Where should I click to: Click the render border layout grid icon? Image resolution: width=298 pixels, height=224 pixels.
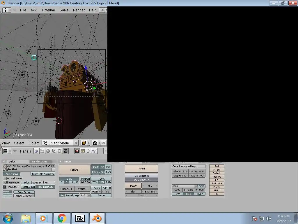click(x=7, y=194)
